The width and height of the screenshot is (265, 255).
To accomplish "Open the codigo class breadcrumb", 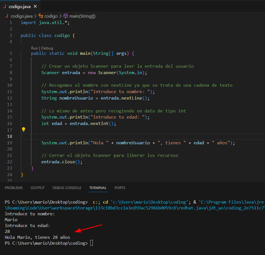I will point(51,16).
